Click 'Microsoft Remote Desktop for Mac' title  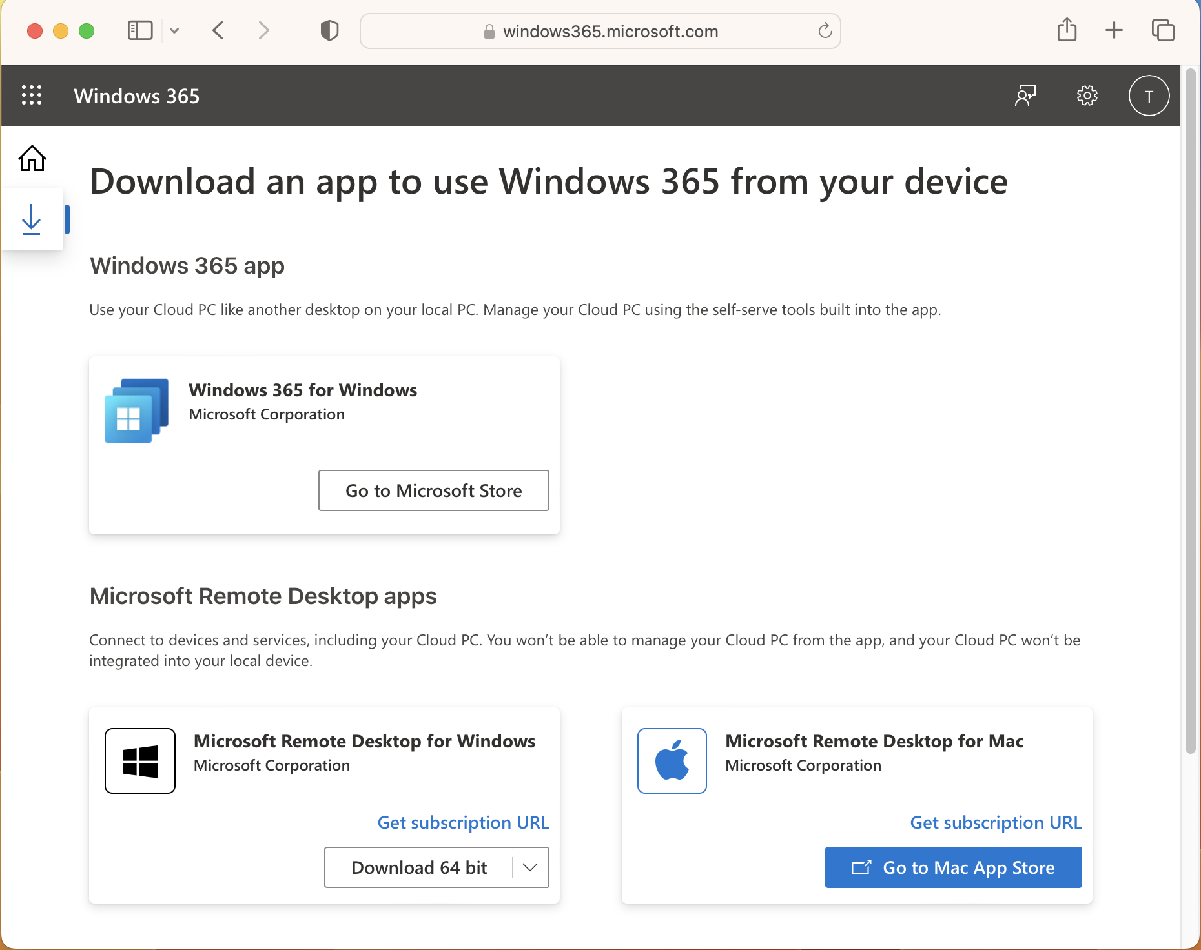874,741
